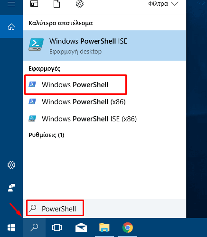
Task: Launch Google Chrome from the taskbar
Action: 128,228
